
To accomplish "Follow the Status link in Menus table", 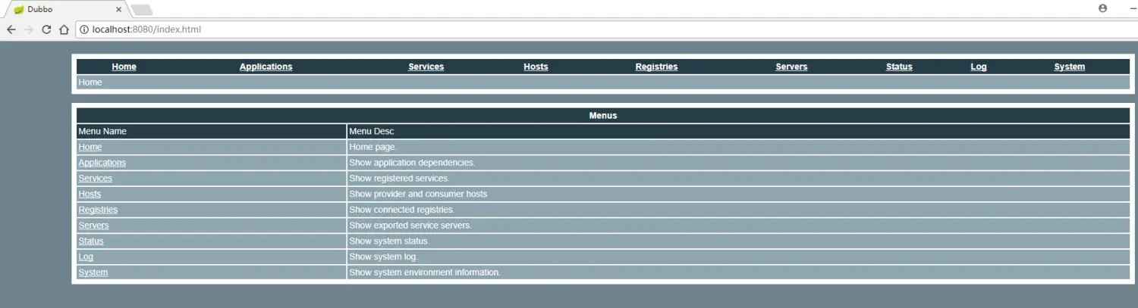I will (x=91, y=241).
